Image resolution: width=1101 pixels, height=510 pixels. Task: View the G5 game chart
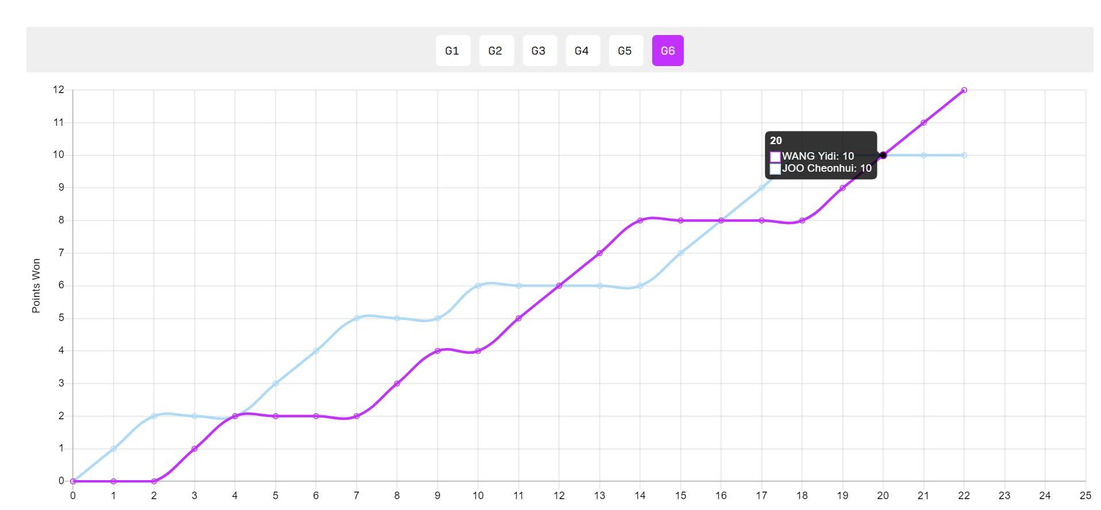click(x=625, y=51)
